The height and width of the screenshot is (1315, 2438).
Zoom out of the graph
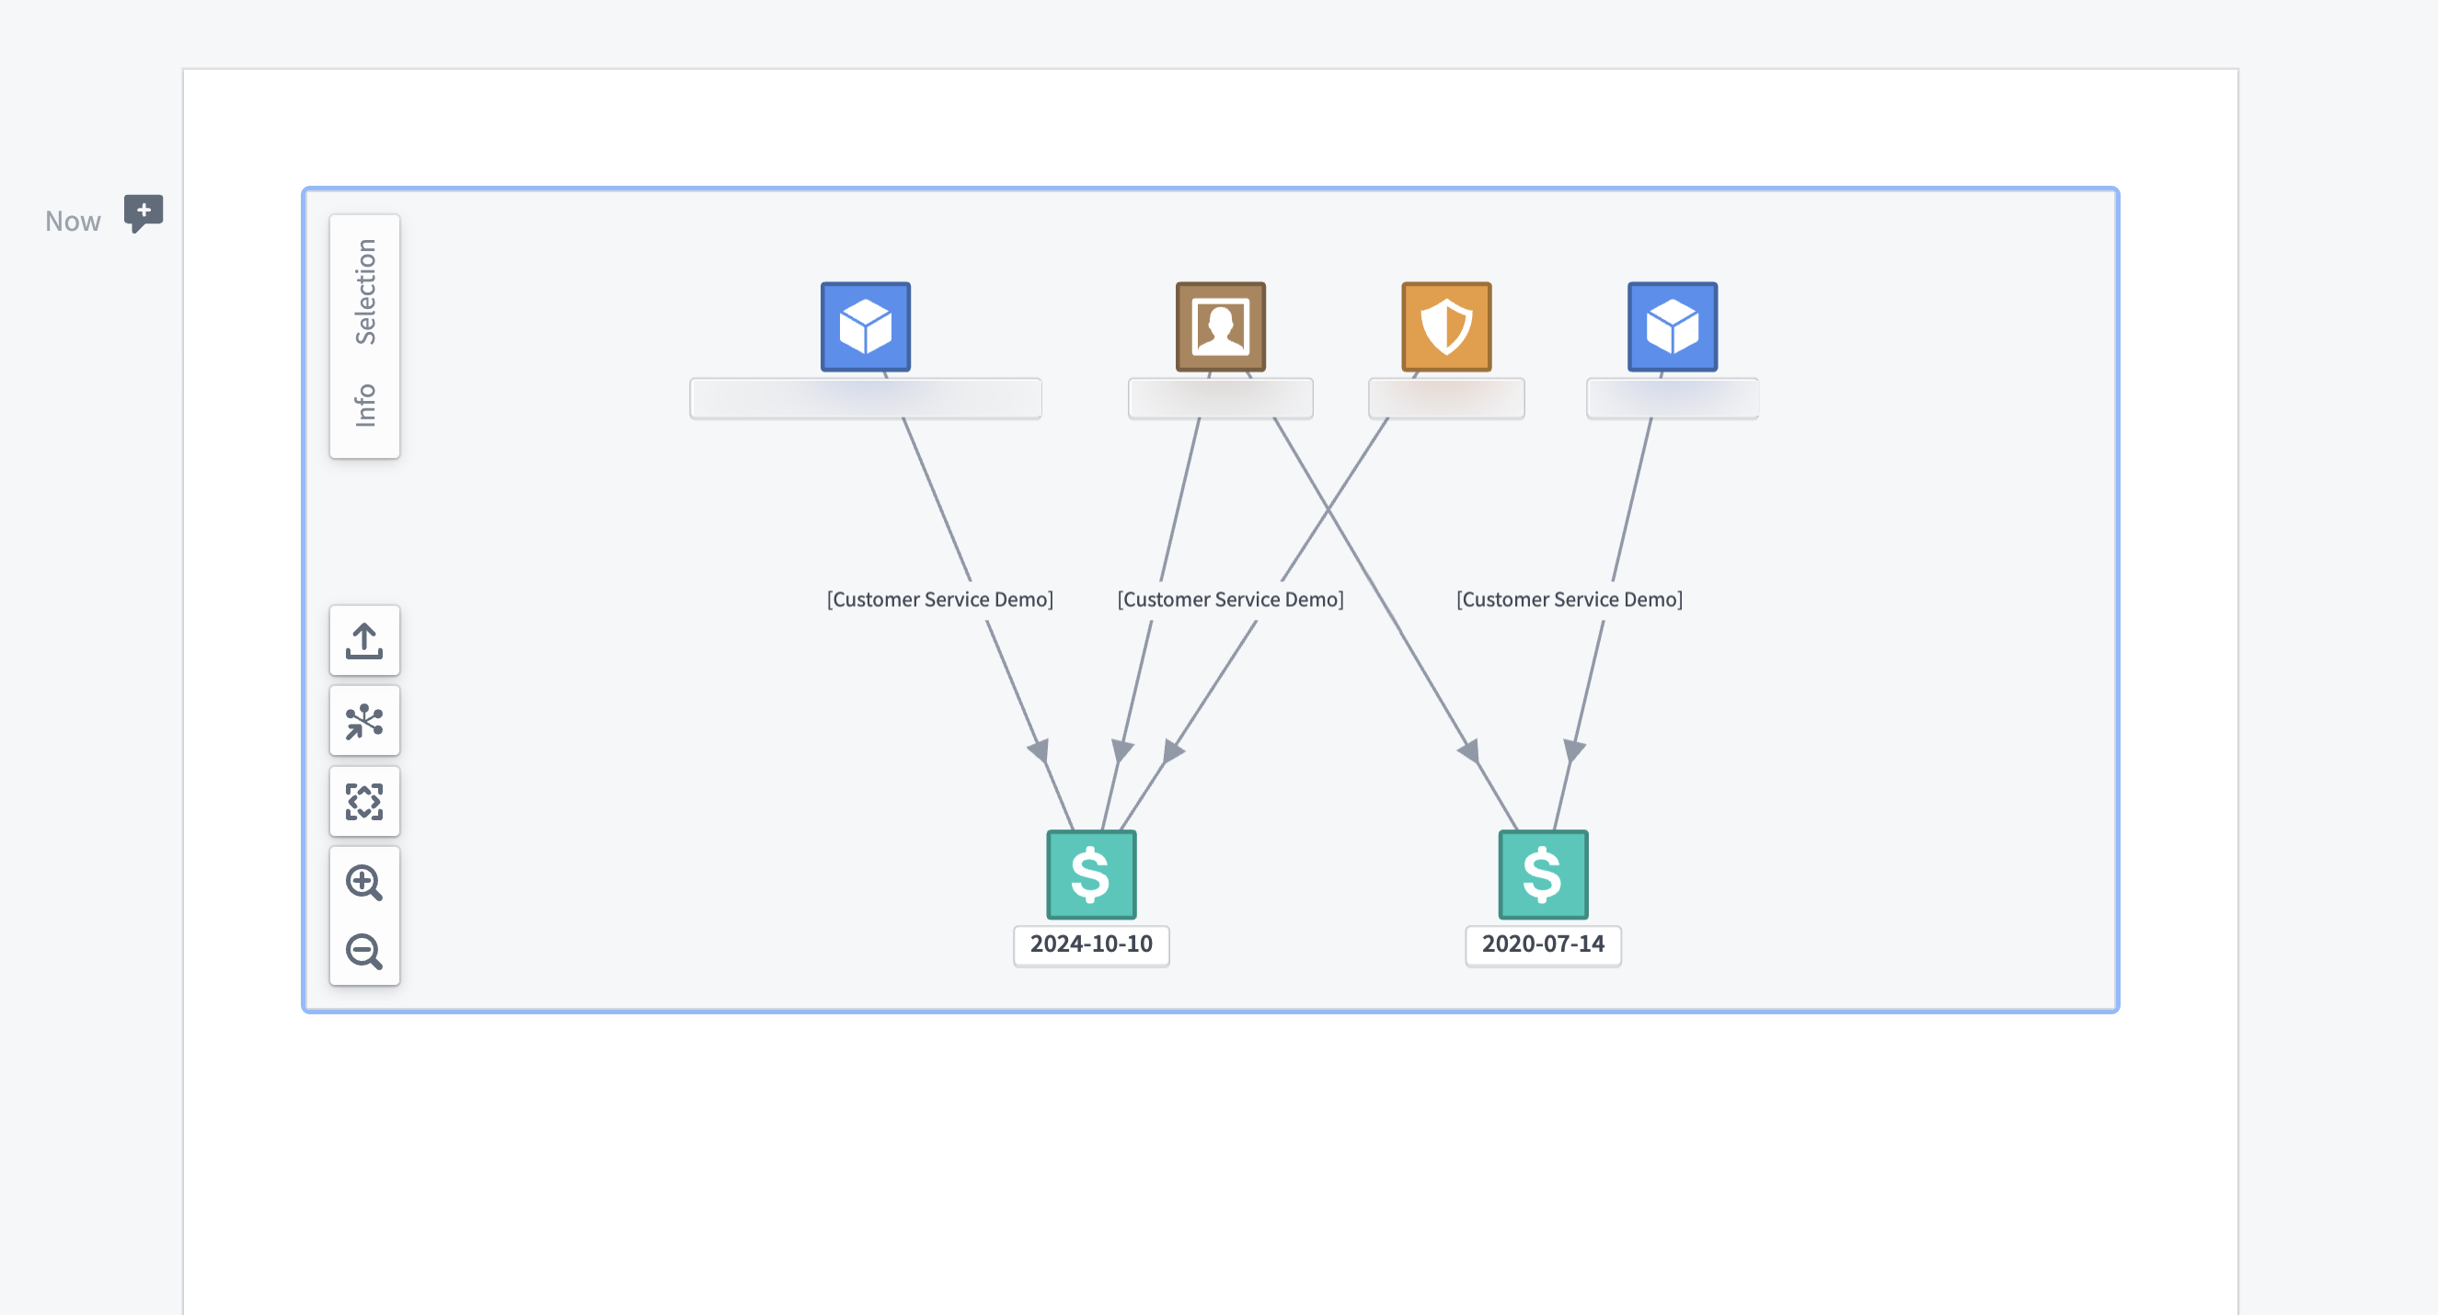click(364, 951)
